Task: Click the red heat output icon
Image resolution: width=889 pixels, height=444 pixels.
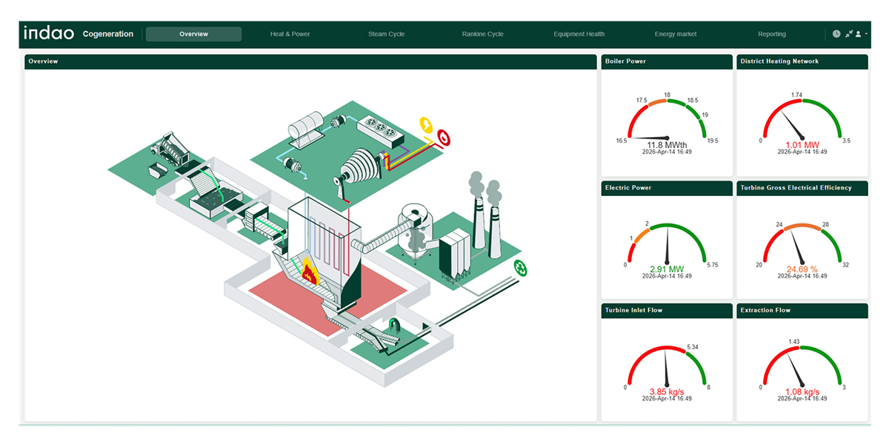Action: tap(444, 136)
